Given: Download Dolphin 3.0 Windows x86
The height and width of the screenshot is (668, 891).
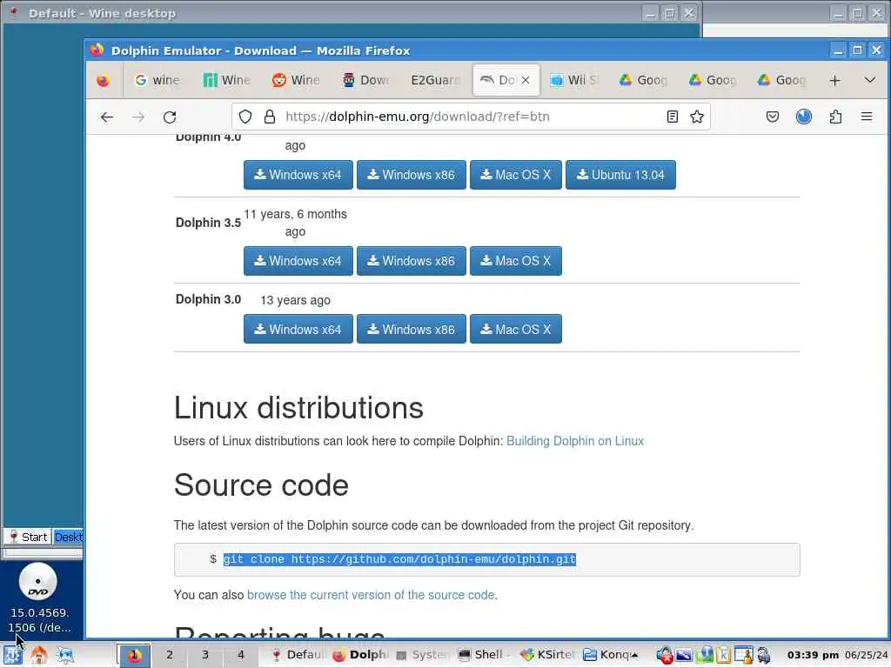Looking at the screenshot, I should [412, 329].
